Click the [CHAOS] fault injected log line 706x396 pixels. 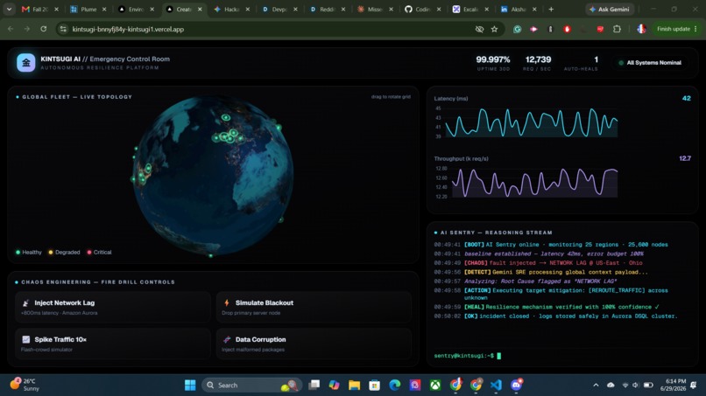538,263
